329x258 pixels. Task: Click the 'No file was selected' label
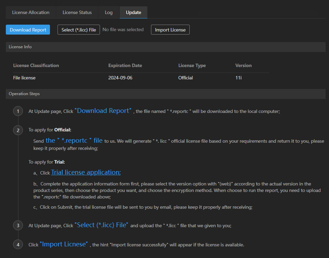point(123,30)
